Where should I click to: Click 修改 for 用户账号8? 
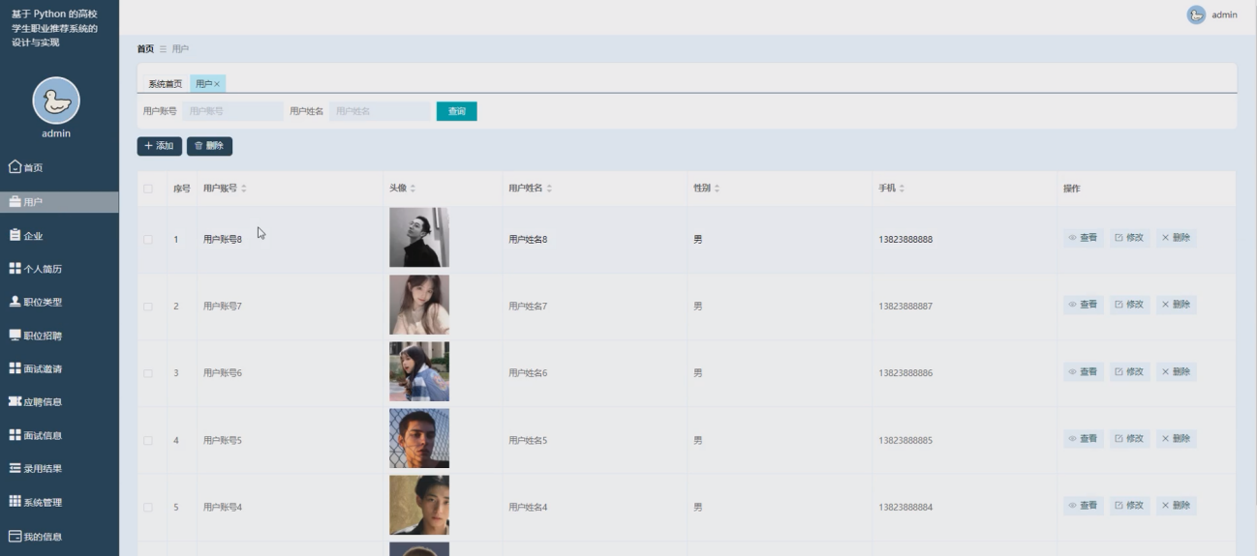[x=1130, y=238]
